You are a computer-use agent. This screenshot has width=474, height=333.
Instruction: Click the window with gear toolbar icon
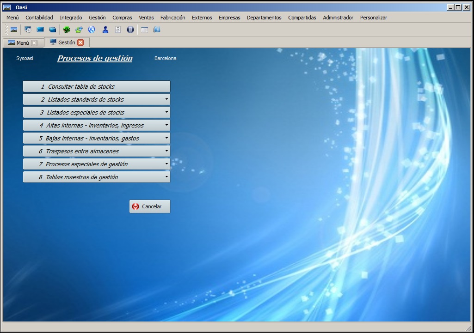[x=28, y=30]
